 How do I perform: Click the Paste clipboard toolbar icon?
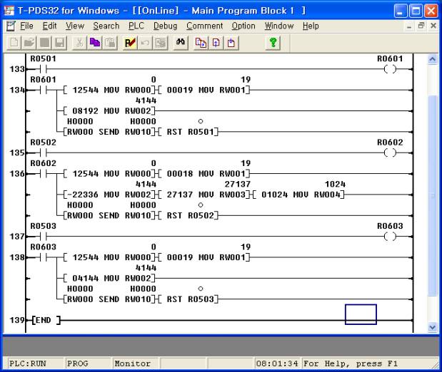[109, 43]
